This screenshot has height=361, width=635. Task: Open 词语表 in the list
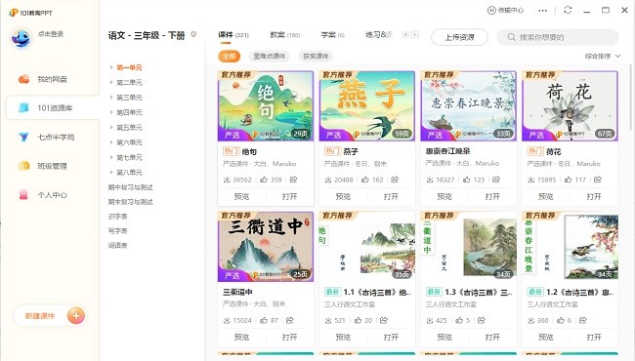pyautogui.click(x=118, y=246)
